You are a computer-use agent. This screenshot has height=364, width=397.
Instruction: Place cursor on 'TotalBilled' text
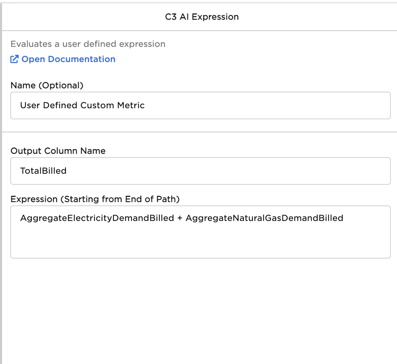pos(43,171)
